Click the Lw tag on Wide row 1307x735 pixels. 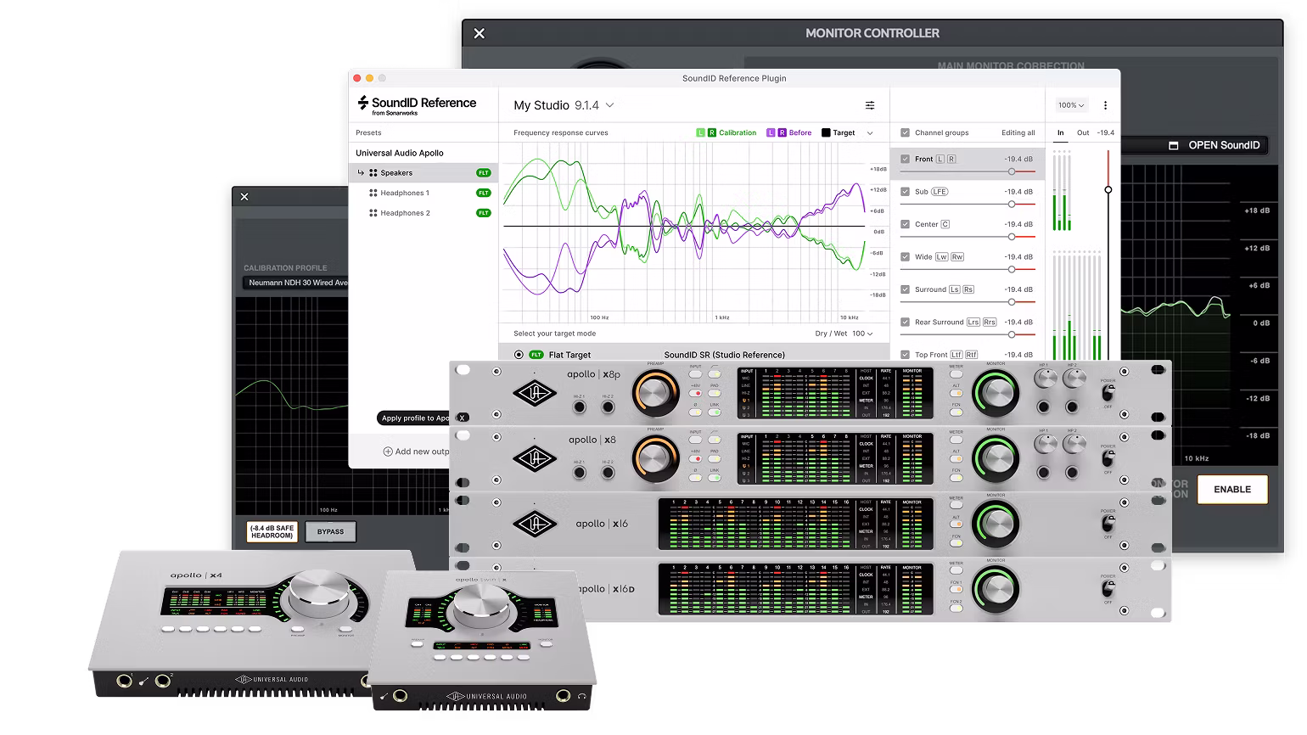pyautogui.click(x=941, y=256)
